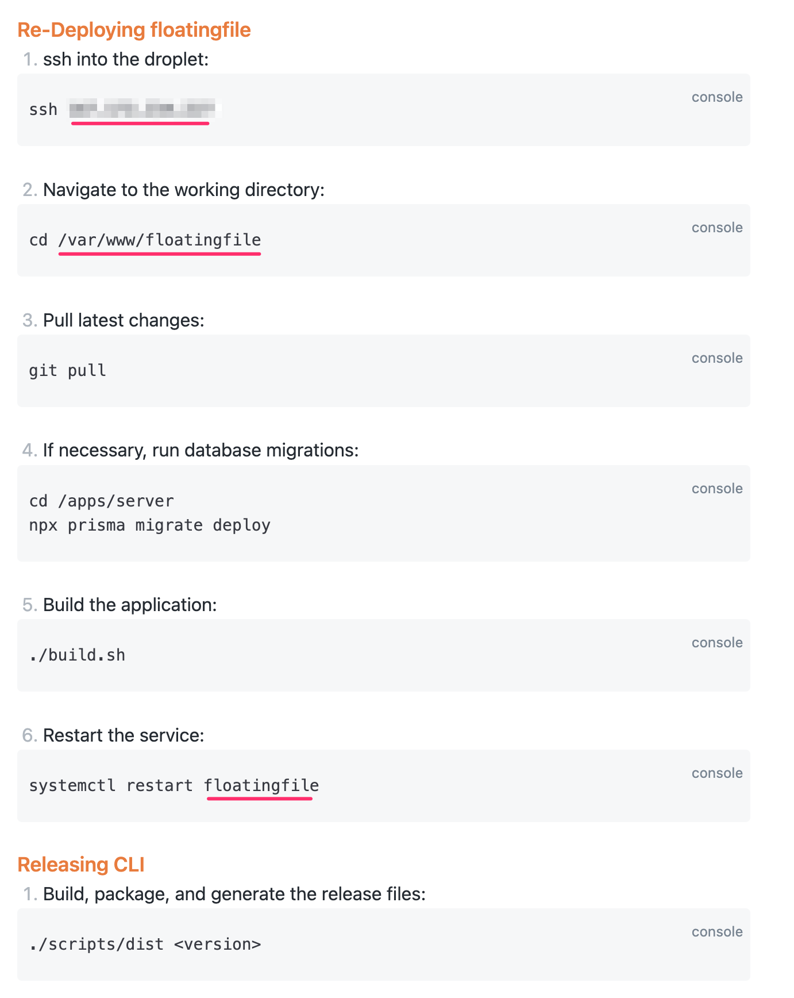This screenshot has height=998, width=794.
Task: Click the "./scripts/dist <version>" command
Action: click(145, 945)
